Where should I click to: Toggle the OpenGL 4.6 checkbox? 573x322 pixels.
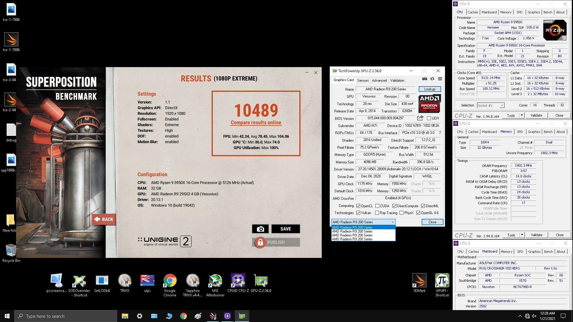[x=418, y=213]
